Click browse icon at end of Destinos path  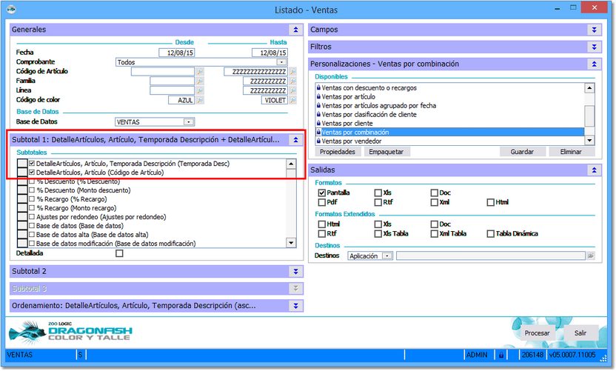click(x=591, y=255)
